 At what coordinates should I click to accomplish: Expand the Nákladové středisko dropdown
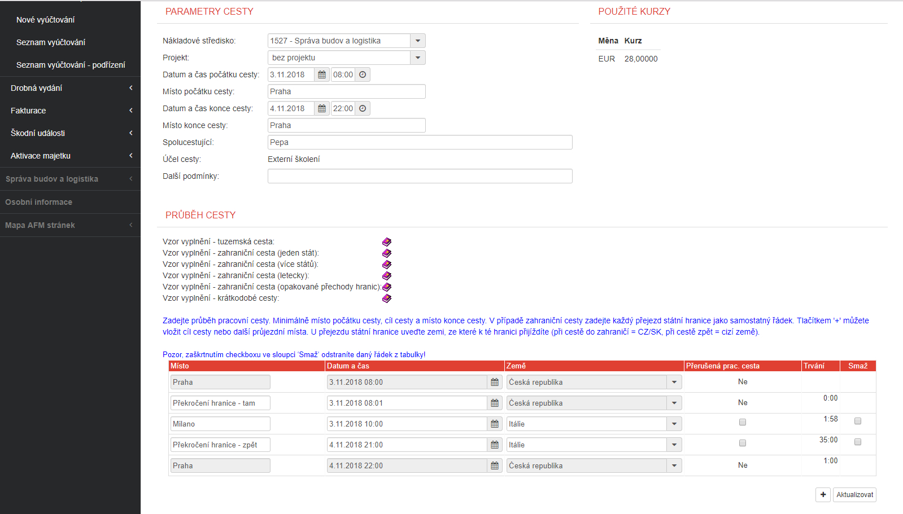coord(418,41)
